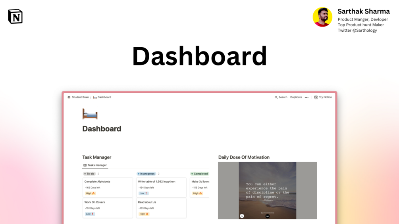Screen dimensions: 399x224
Task: Open the Write table of 1.992 in python card
Action: click(x=161, y=188)
